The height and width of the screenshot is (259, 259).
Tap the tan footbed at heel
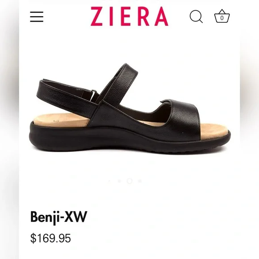tap(62, 120)
